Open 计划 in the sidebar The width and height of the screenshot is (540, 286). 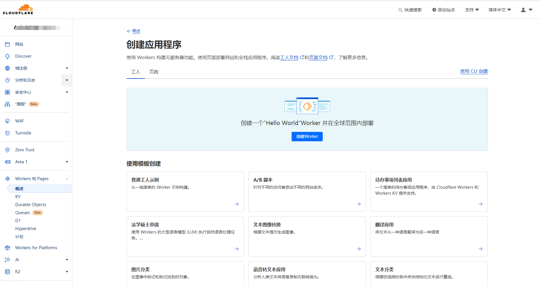point(19,237)
